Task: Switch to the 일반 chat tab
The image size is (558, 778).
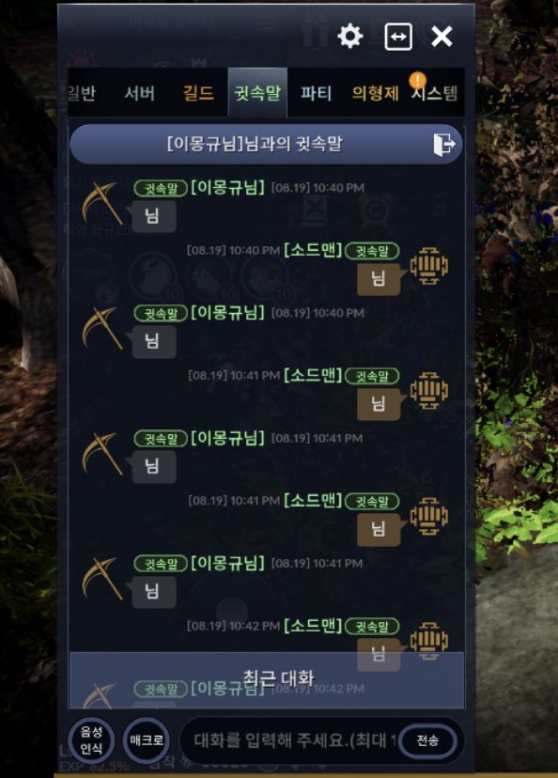Action: (82, 93)
